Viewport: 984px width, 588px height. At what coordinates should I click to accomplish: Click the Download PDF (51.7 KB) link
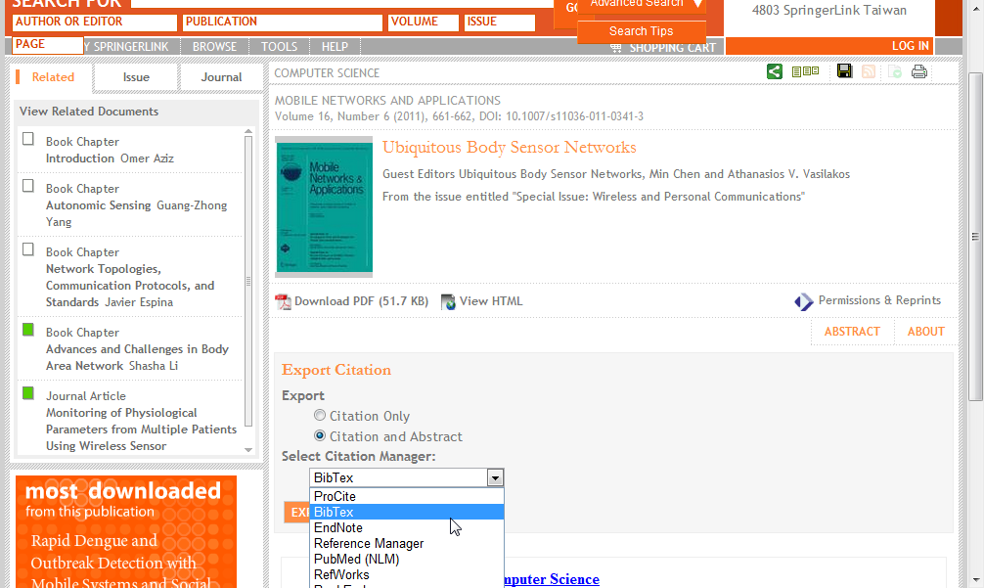[362, 301]
